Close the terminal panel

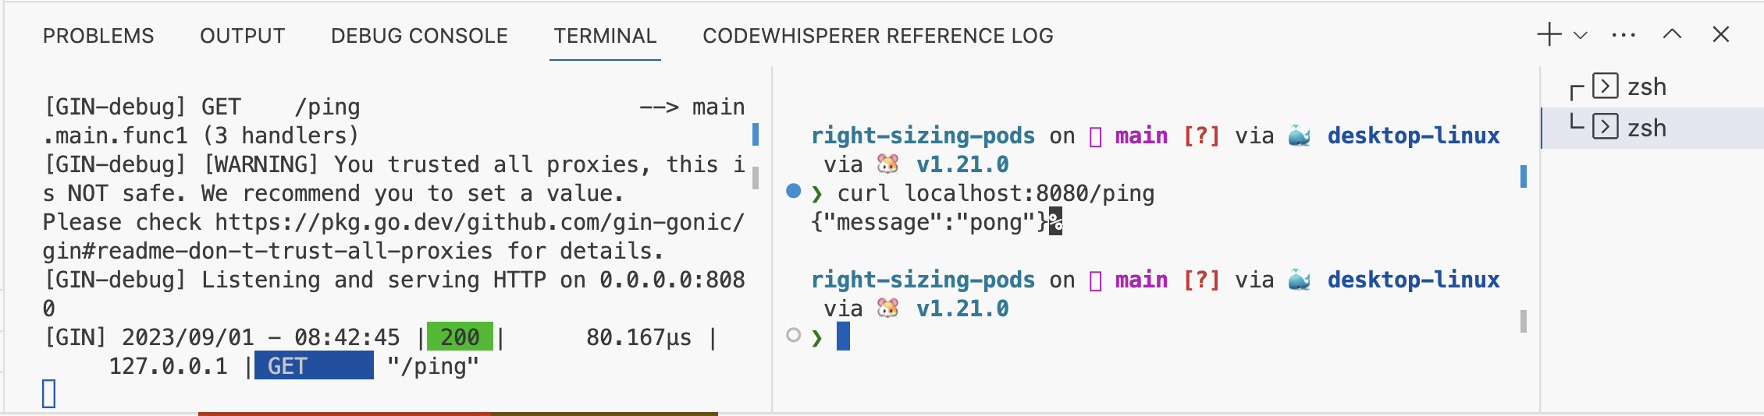coord(1721,34)
